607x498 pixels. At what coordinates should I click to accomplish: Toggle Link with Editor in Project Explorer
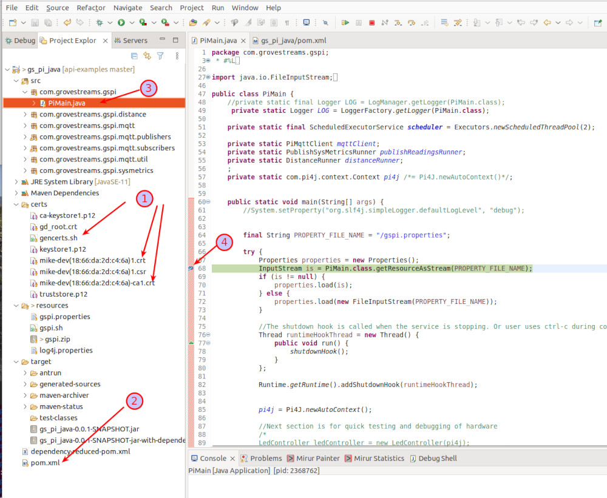148,55
